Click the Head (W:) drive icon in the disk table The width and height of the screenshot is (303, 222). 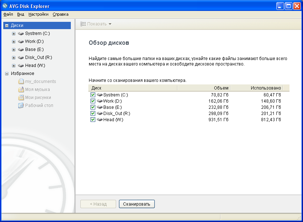(100, 119)
